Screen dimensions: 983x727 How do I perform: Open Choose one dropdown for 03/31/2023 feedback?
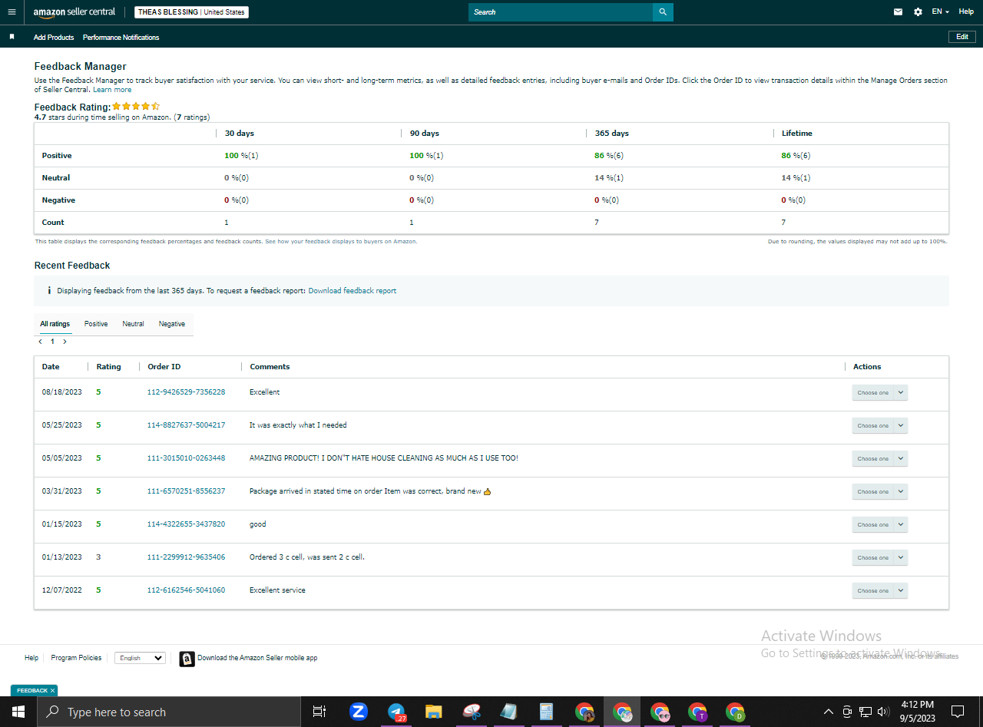click(879, 491)
